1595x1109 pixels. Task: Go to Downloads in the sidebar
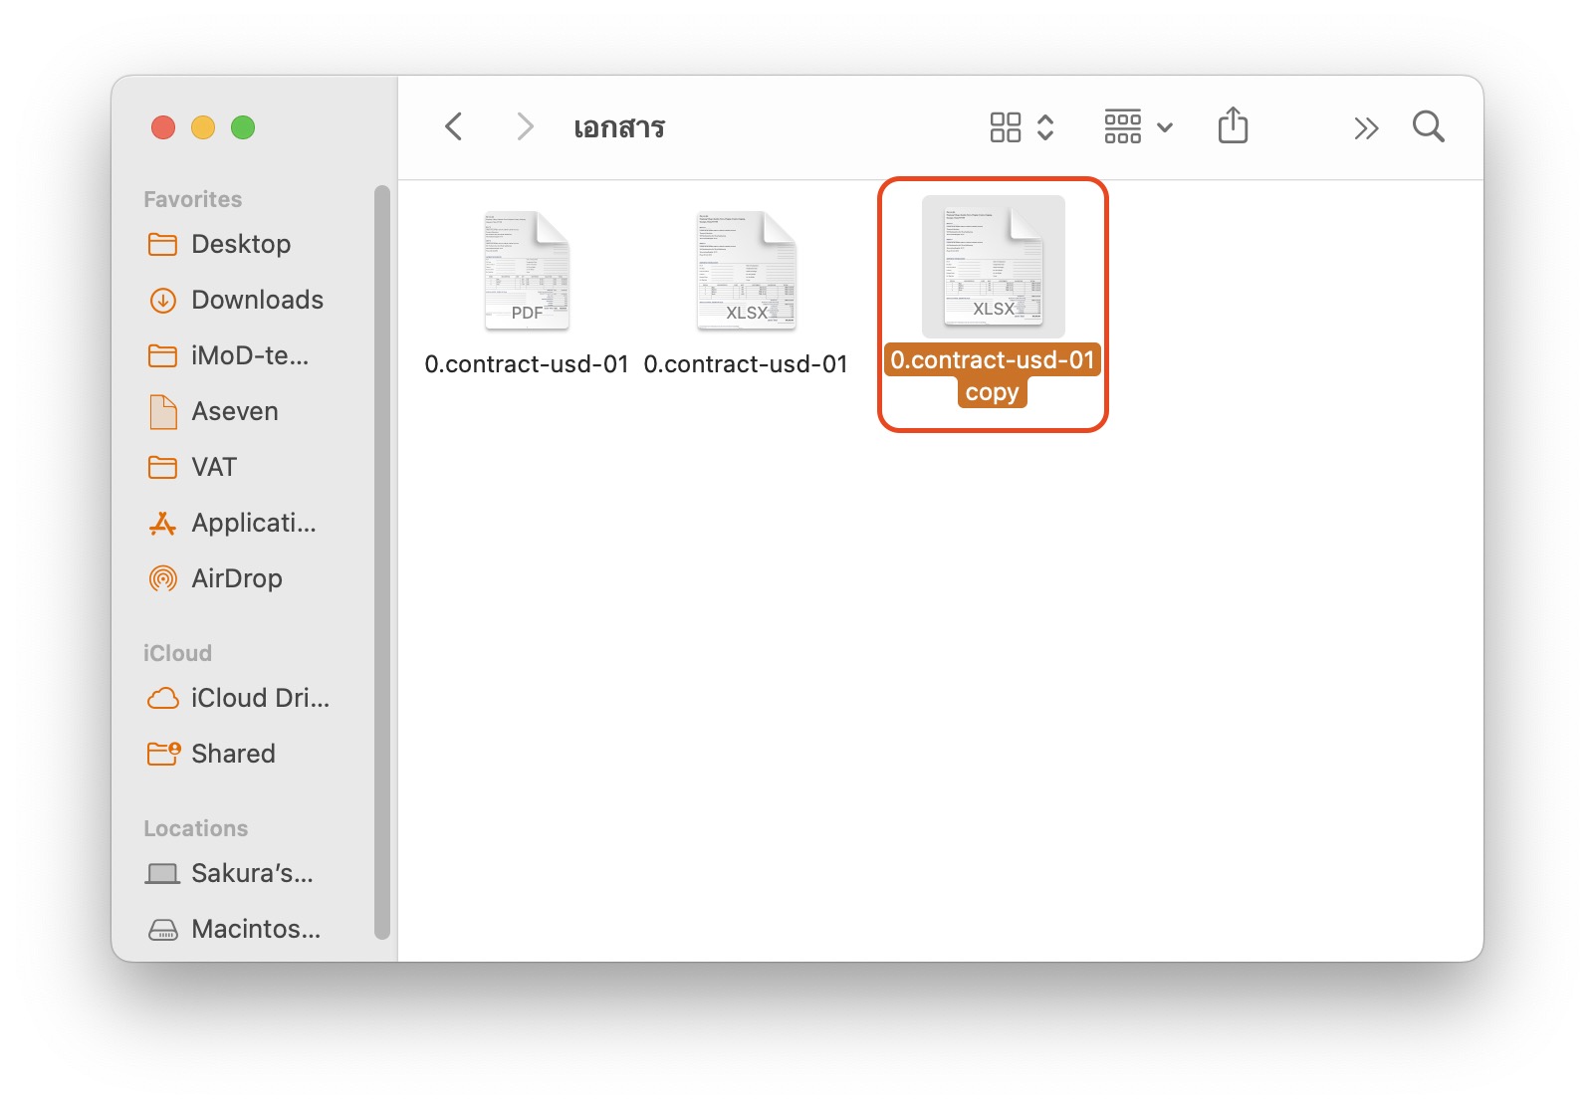(256, 300)
